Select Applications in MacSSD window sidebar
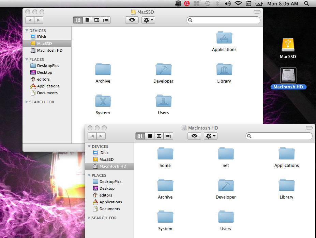The width and height of the screenshot is (316, 238). pos(47,86)
